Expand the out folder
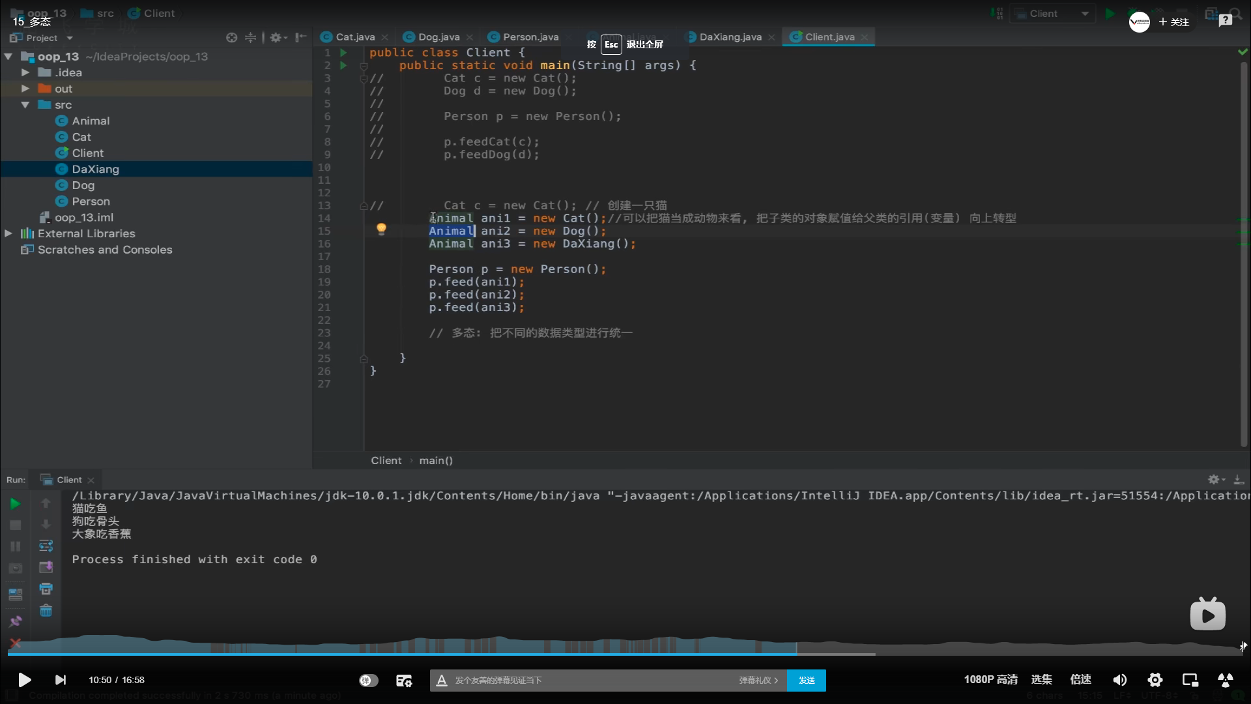The height and width of the screenshot is (704, 1251). coord(25,89)
